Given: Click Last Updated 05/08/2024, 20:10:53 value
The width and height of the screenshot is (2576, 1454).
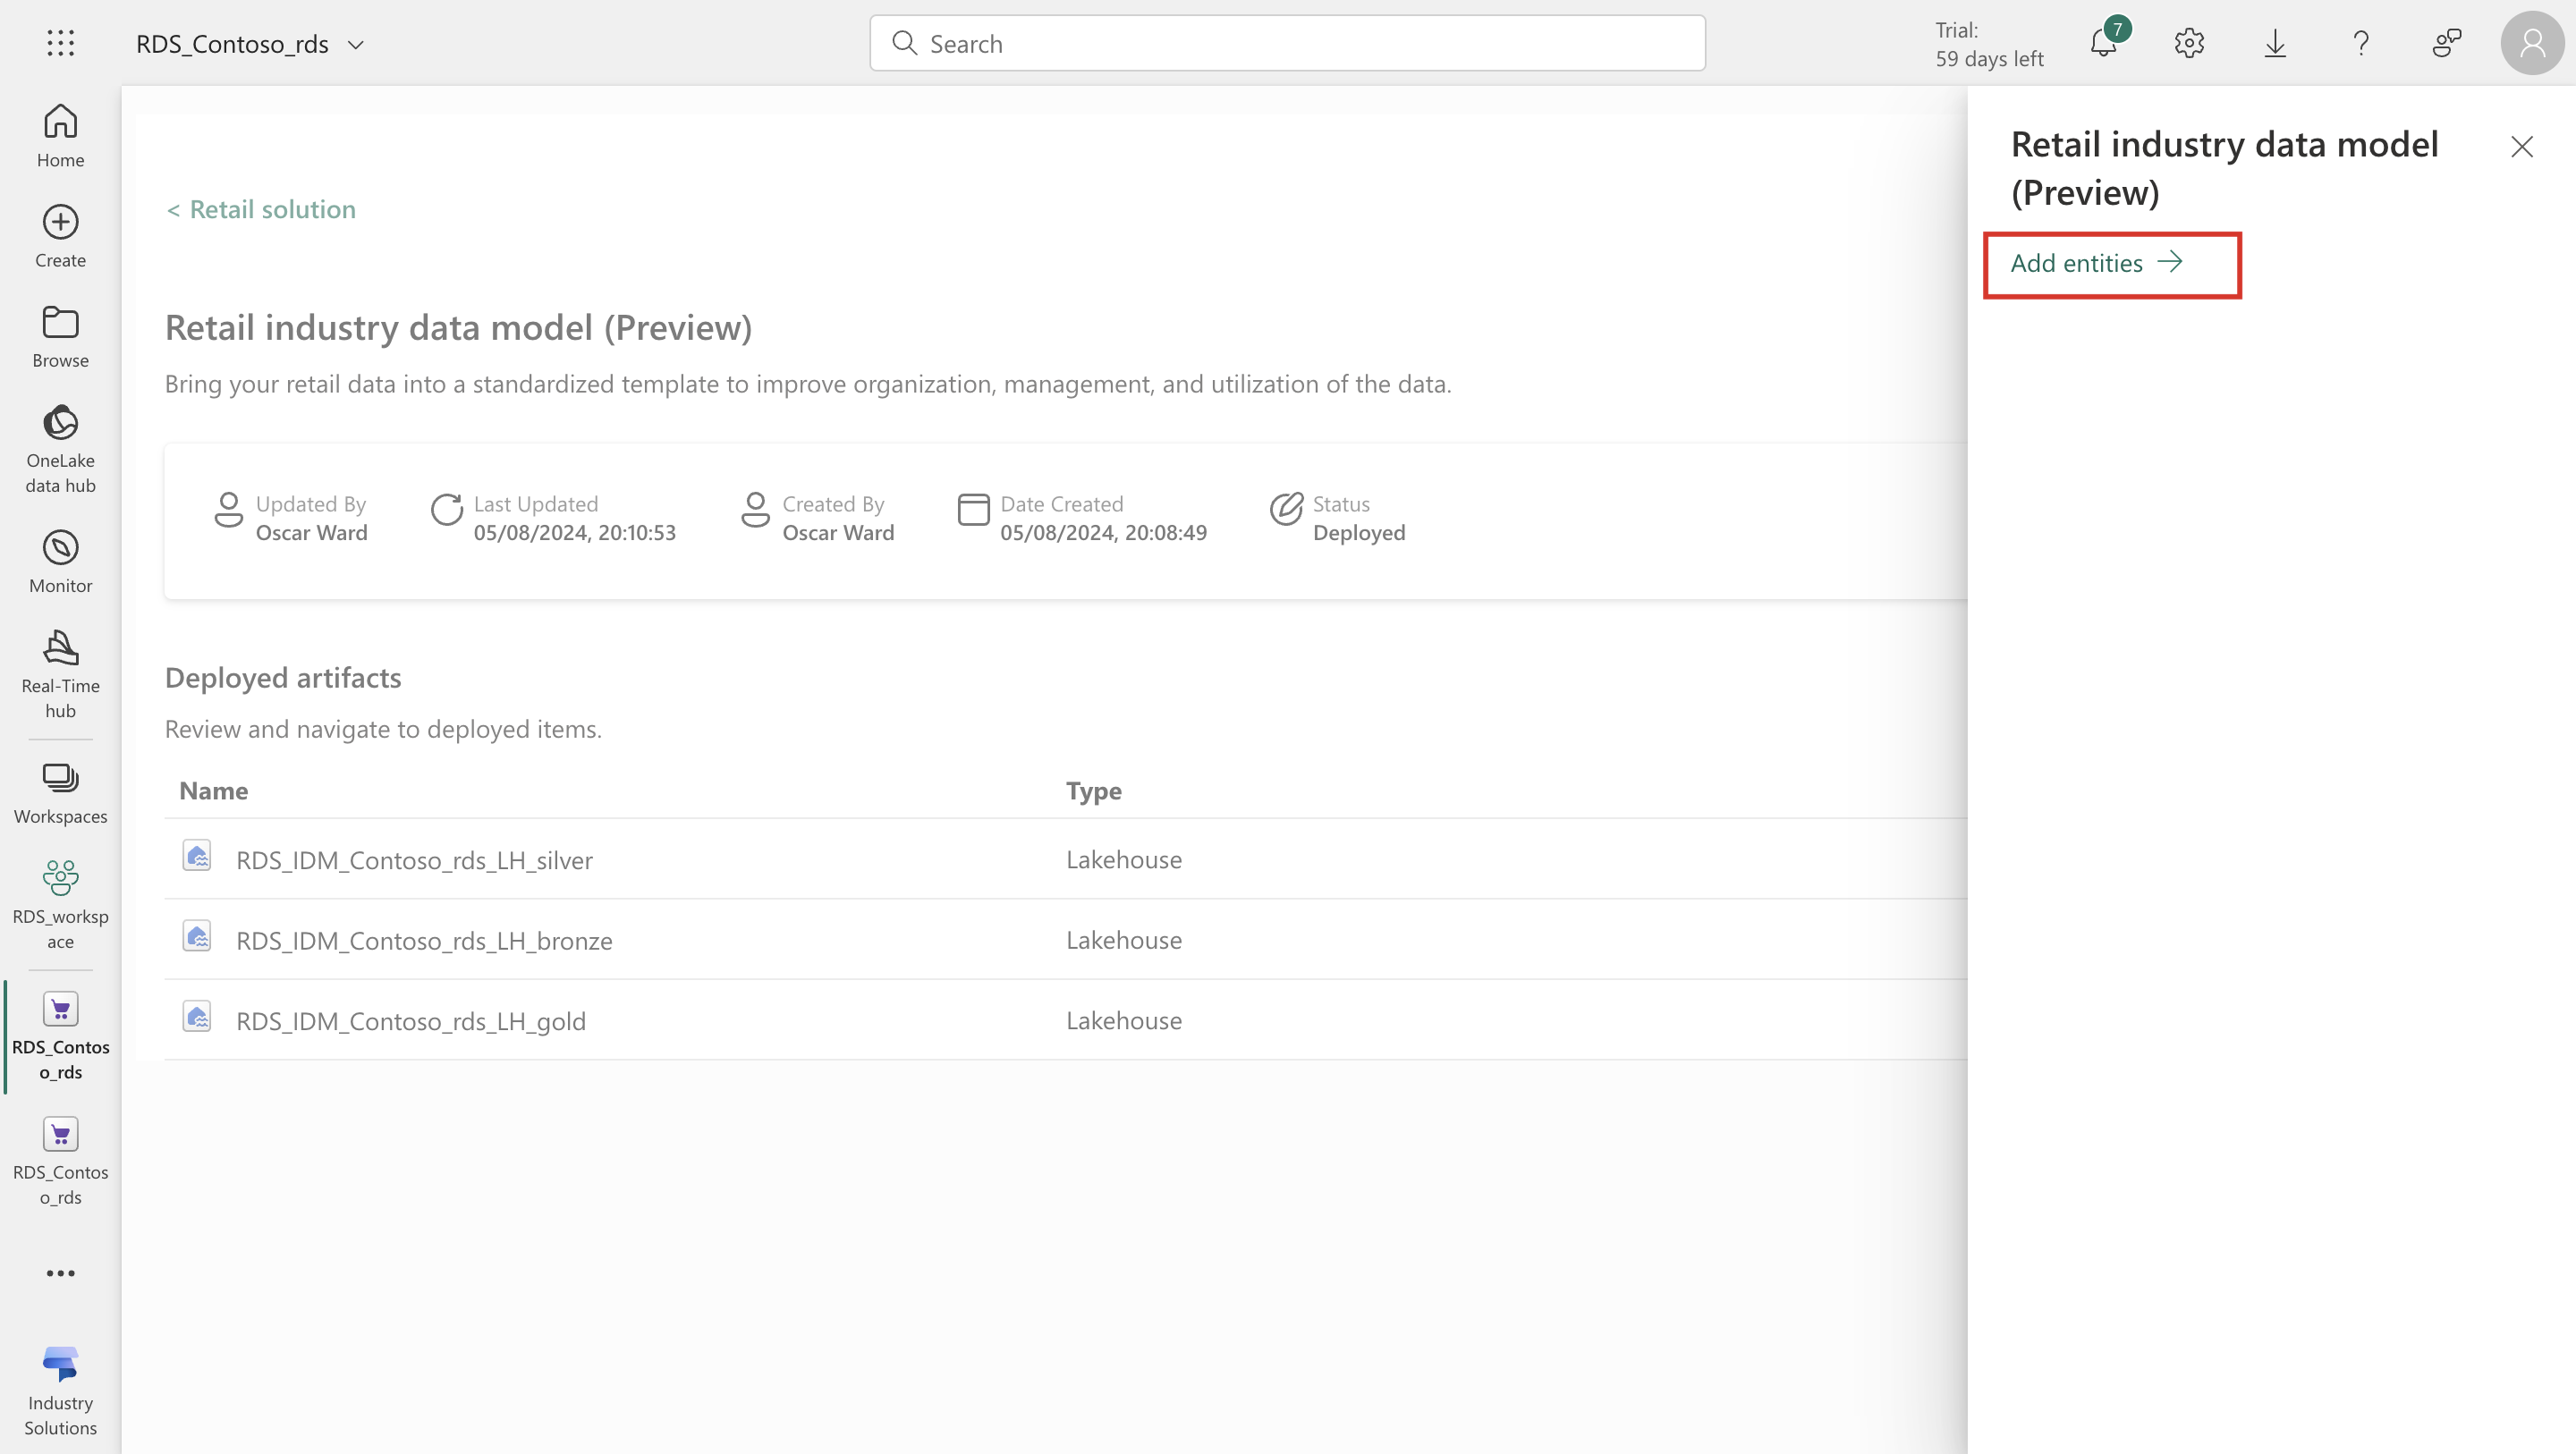Looking at the screenshot, I should [574, 532].
